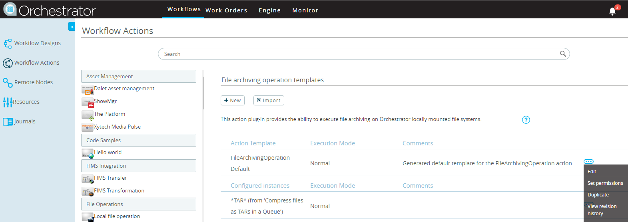
Task: Click the FIMS Transfer icon
Action: [x=88, y=179]
